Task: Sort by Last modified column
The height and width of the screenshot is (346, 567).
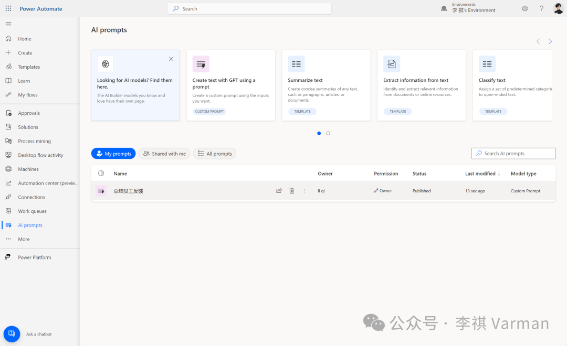Action: [482, 174]
